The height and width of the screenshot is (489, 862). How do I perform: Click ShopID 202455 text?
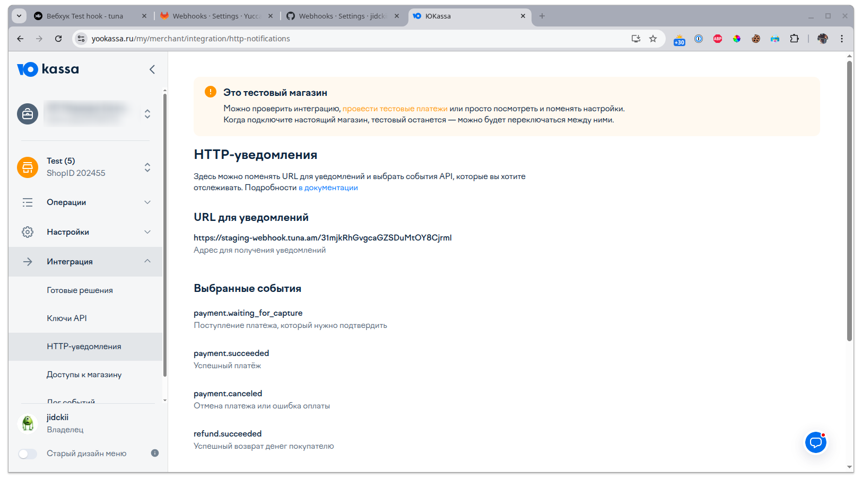pyautogui.click(x=76, y=173)
